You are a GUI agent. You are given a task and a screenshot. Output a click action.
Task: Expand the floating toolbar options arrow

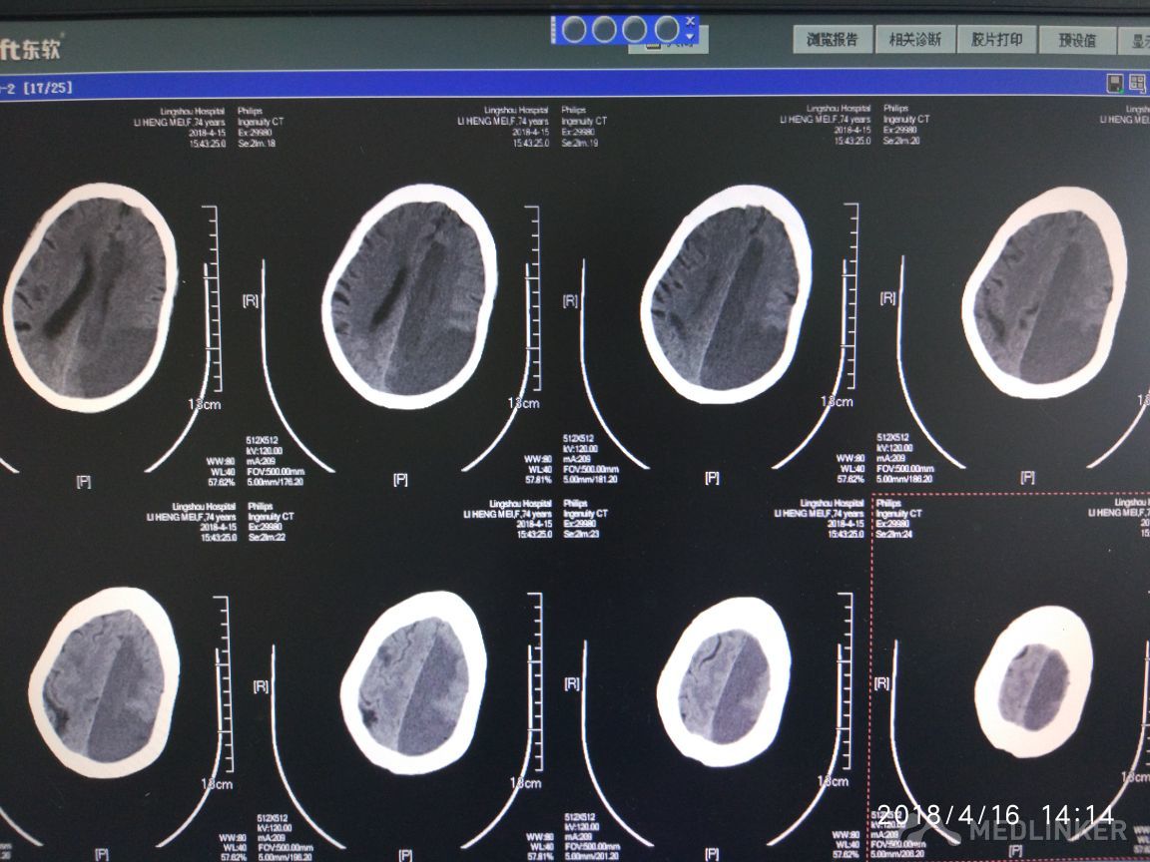(690, 36)
